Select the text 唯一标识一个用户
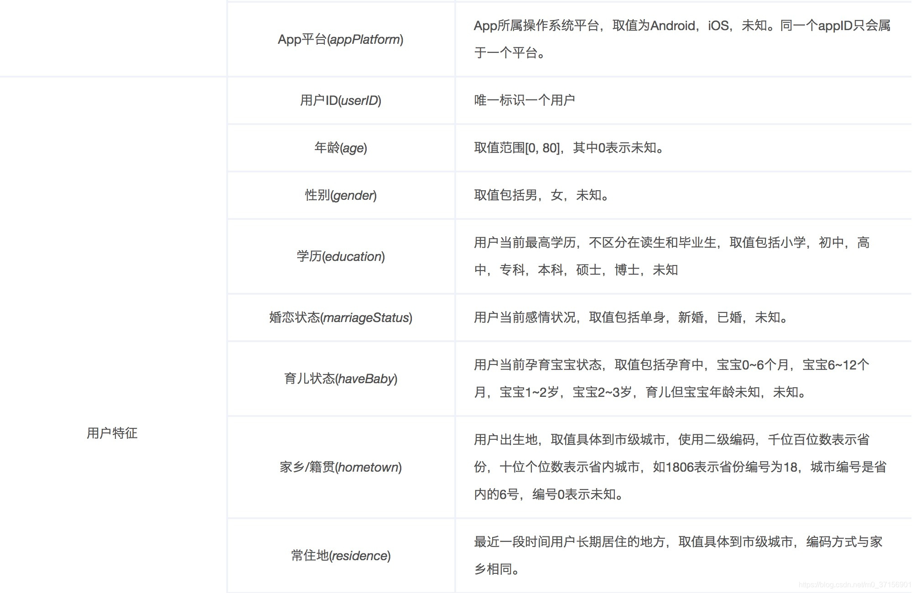Viewport: 915px width, 593px height. click(525, 100)
